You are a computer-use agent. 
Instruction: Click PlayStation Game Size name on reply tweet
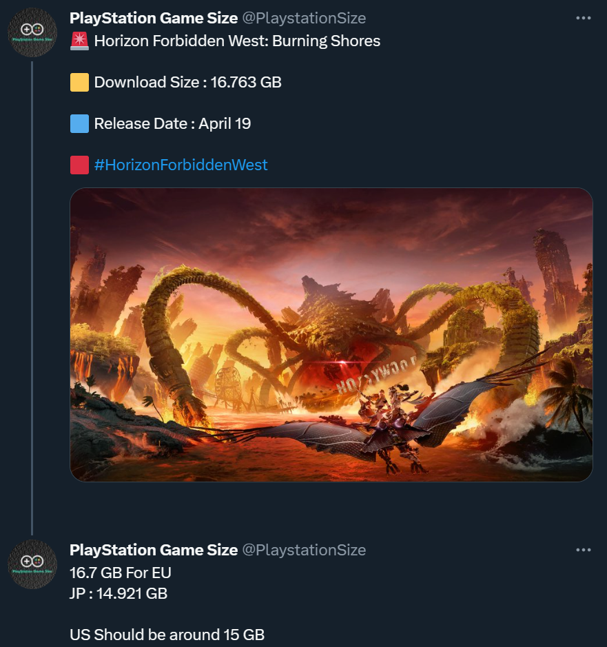pos(154,550)
